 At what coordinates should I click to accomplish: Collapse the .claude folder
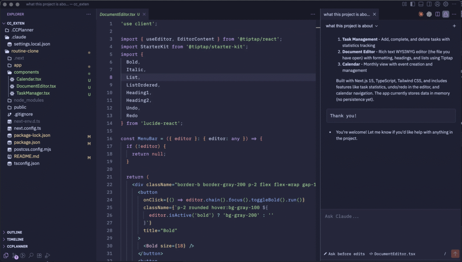click(x=18, y=37)
